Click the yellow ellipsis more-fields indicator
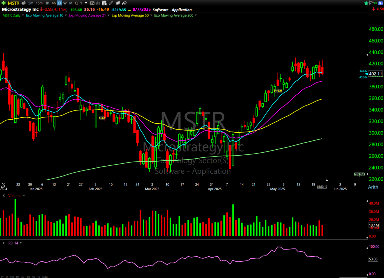Viewport: 384px width, 278px height. pos(129,10)
